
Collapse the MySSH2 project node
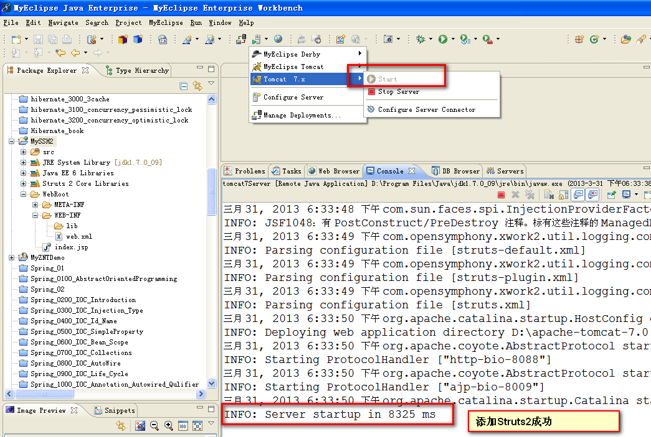click(x=12, y=141)
